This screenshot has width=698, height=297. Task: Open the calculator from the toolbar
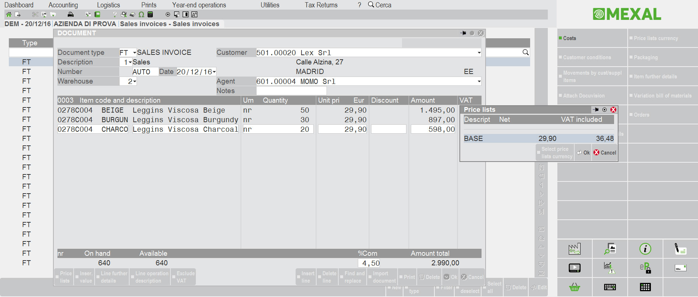150,15
